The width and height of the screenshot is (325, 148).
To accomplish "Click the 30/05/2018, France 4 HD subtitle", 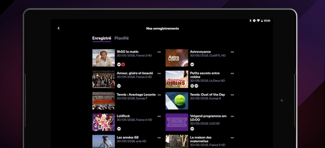I will click(x=134, y=120).
